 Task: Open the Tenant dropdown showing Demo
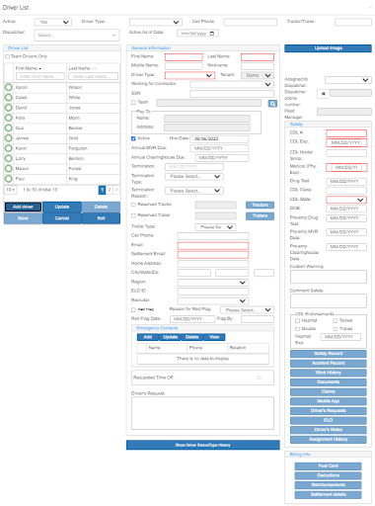point(258,75)
